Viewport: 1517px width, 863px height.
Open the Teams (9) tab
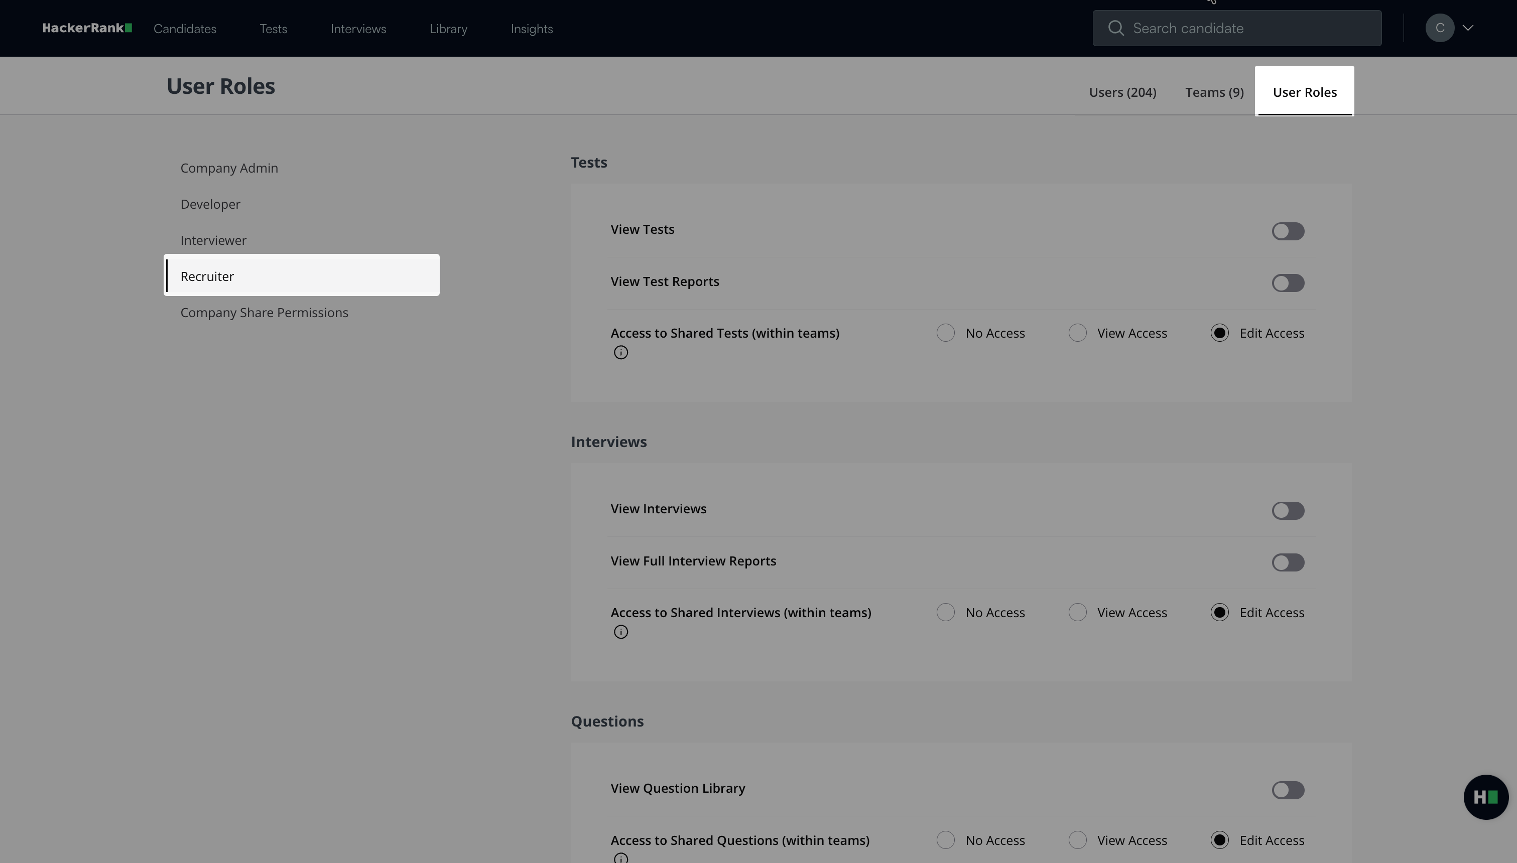pos(1214,92)
